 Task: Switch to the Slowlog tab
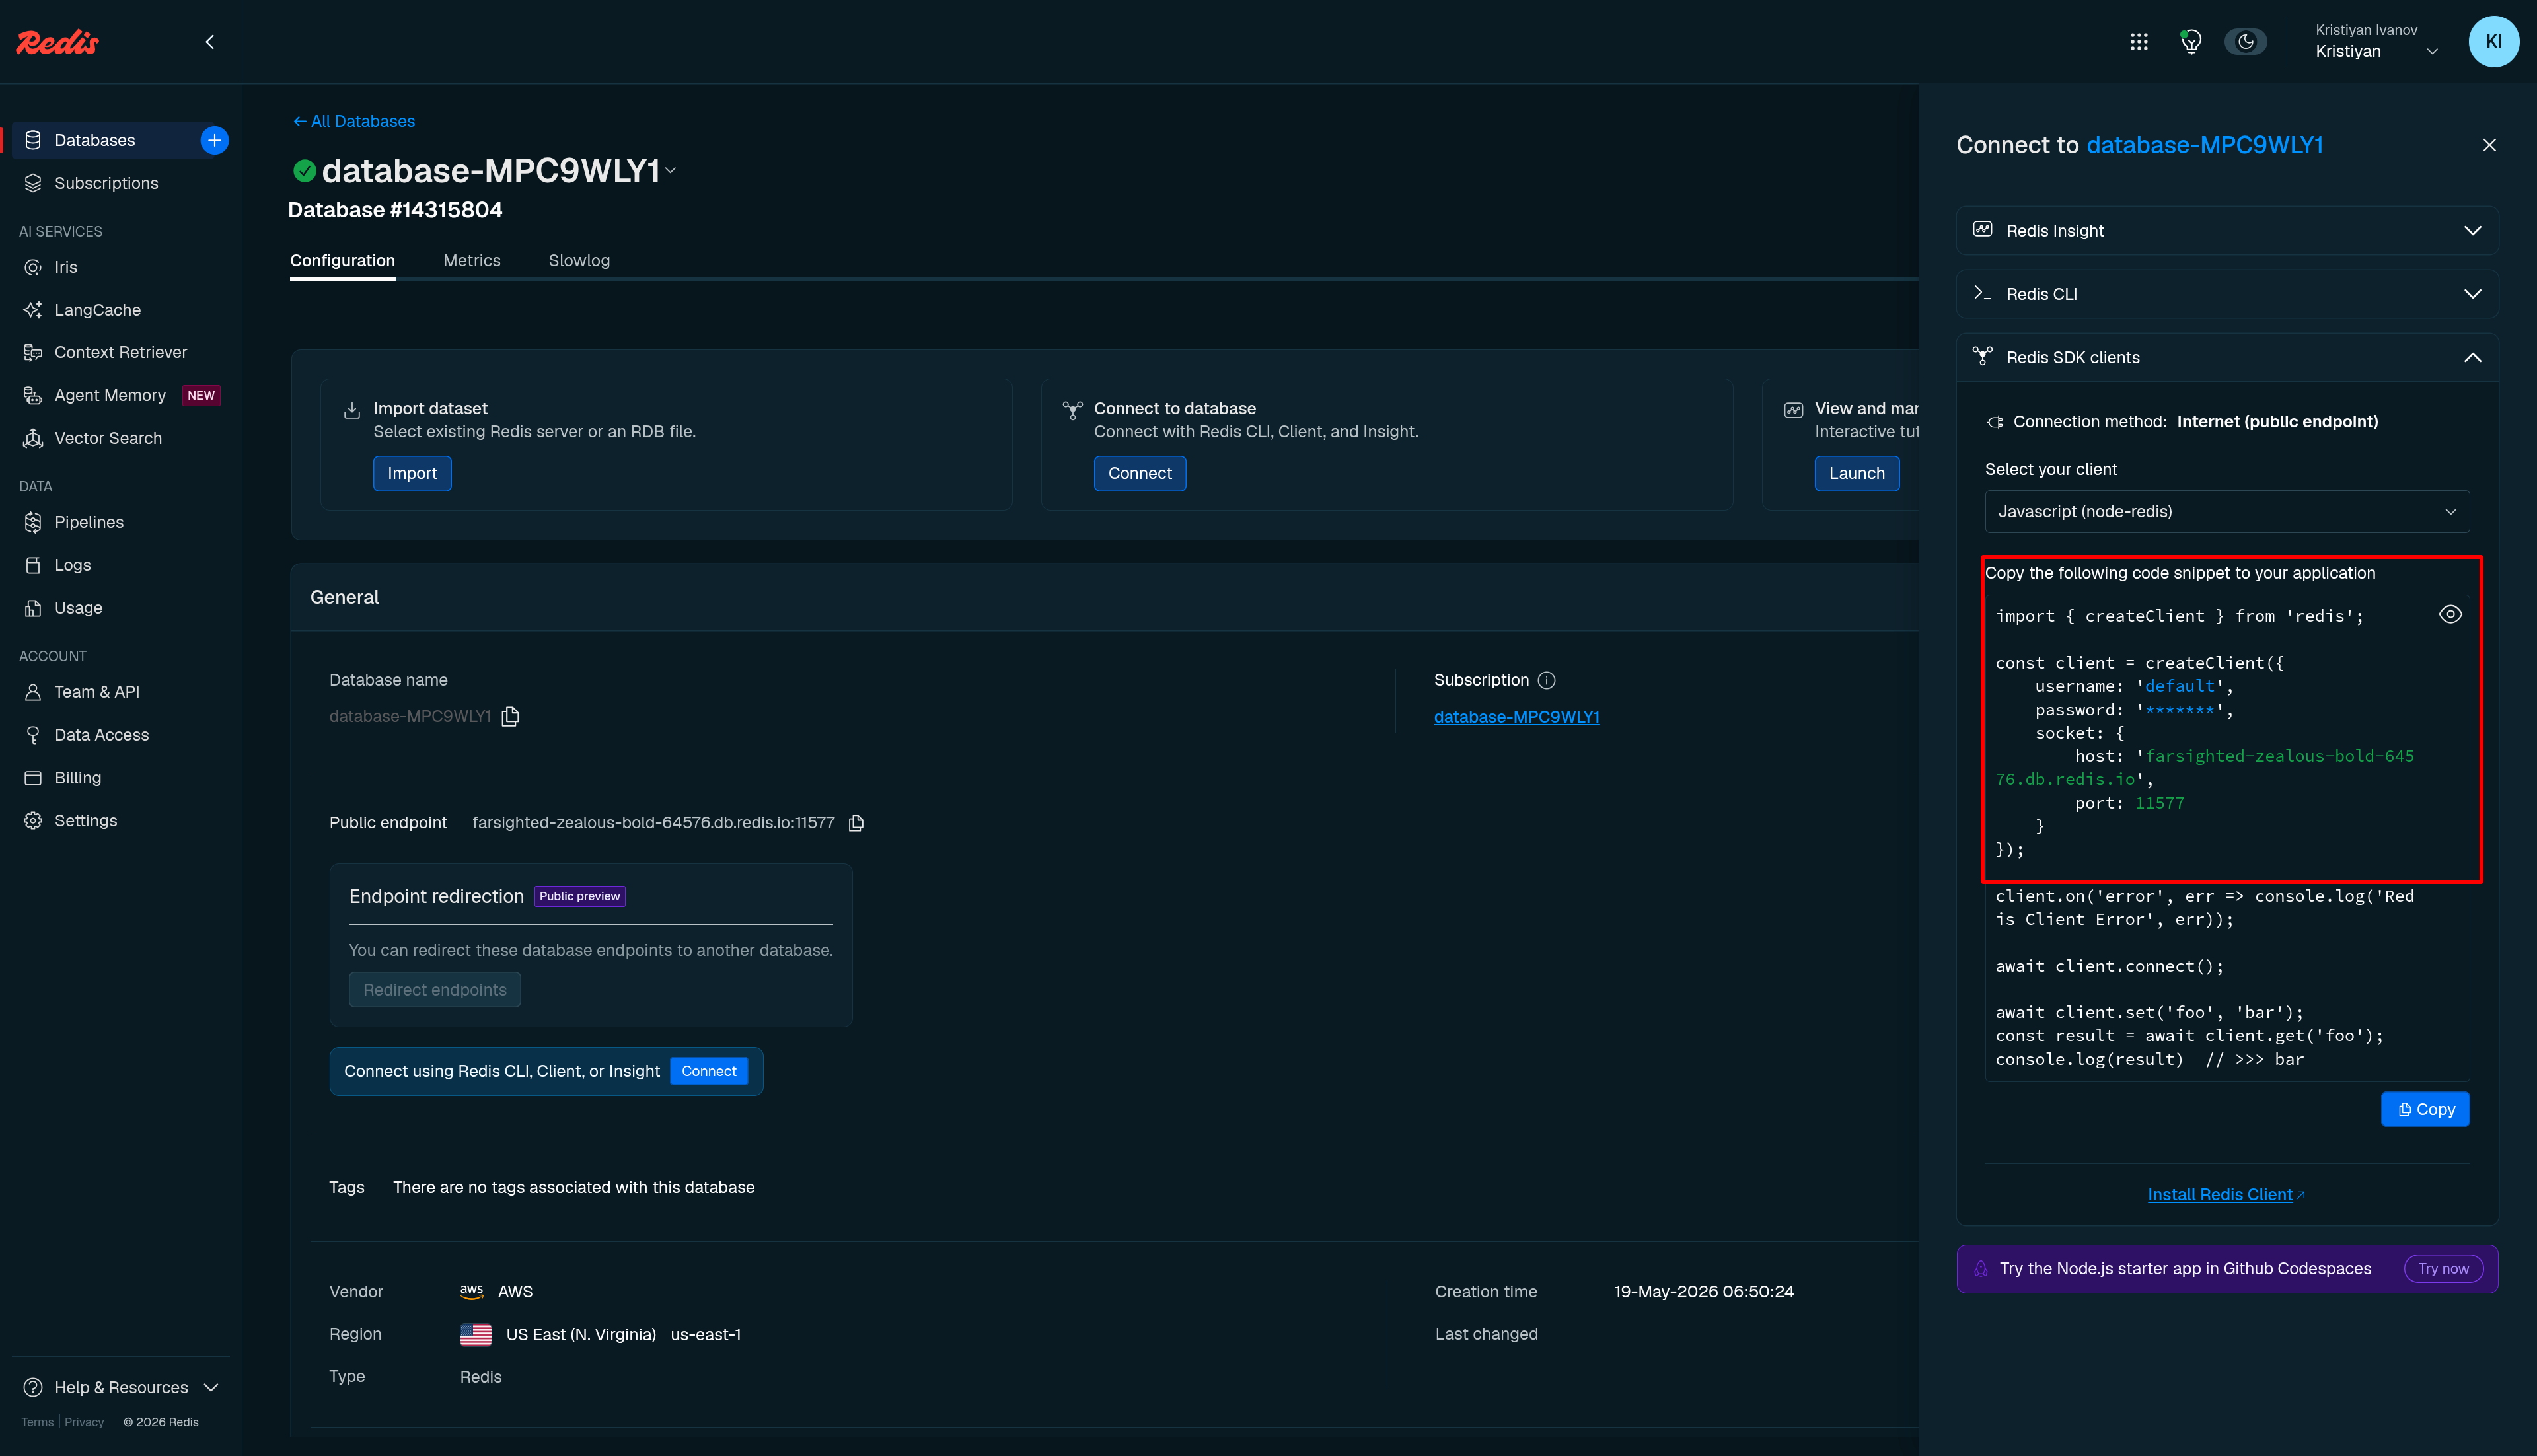tap(578, 260)
